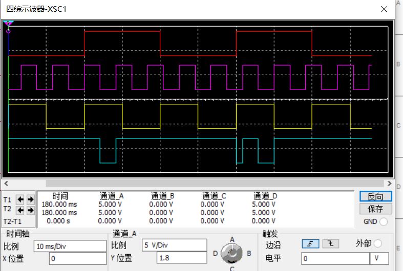Shift cursor T2 left with arrow
403x271 pixels.
20,210
